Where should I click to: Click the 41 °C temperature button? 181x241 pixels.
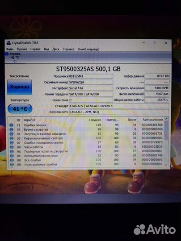[20, 109]
